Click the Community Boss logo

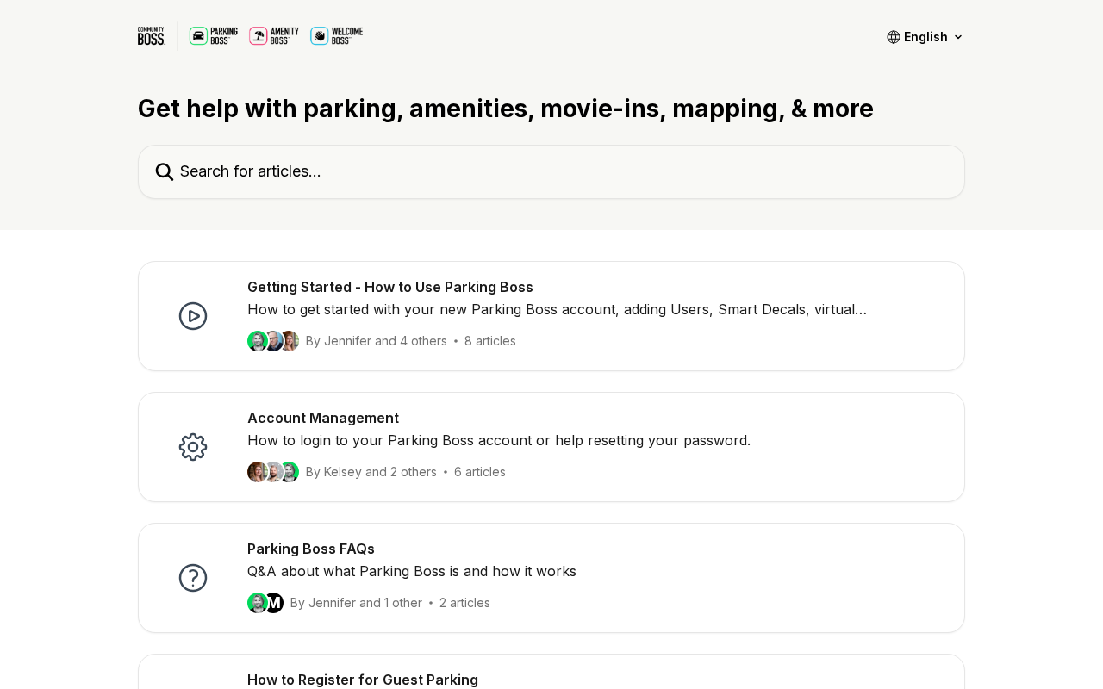[x=152, y=36]
